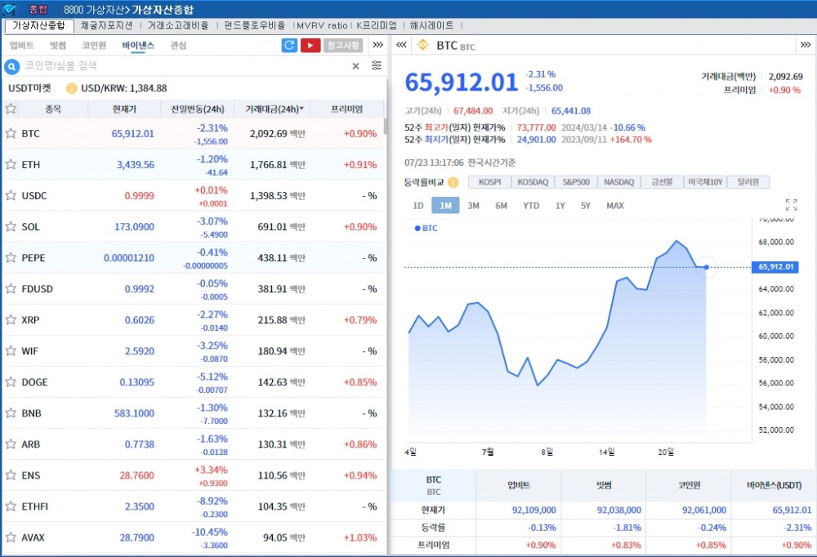Collapse panel with the left chevron arrows
Screen dimensions: 817x557
400,46
